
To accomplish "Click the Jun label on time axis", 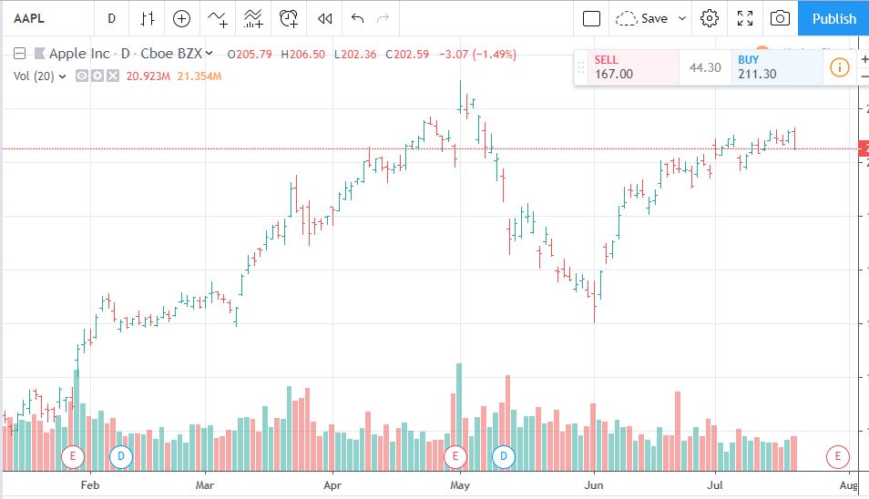I will click(594, 485).
